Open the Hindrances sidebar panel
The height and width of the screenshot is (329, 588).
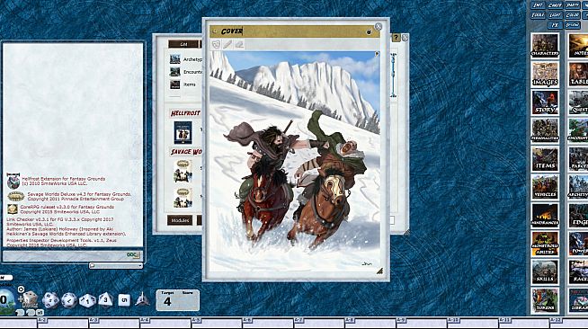pos(545,215)
